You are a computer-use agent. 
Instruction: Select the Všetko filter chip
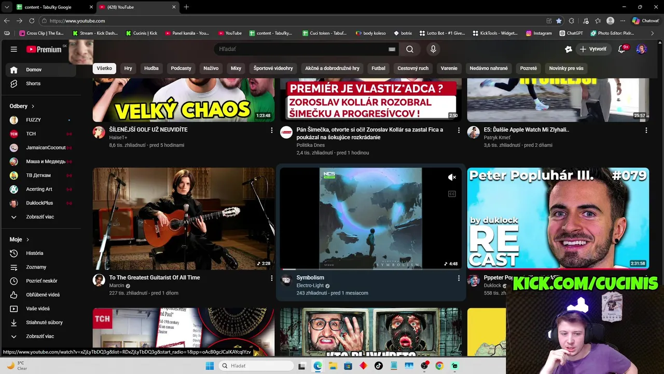(x=104, y=68)
